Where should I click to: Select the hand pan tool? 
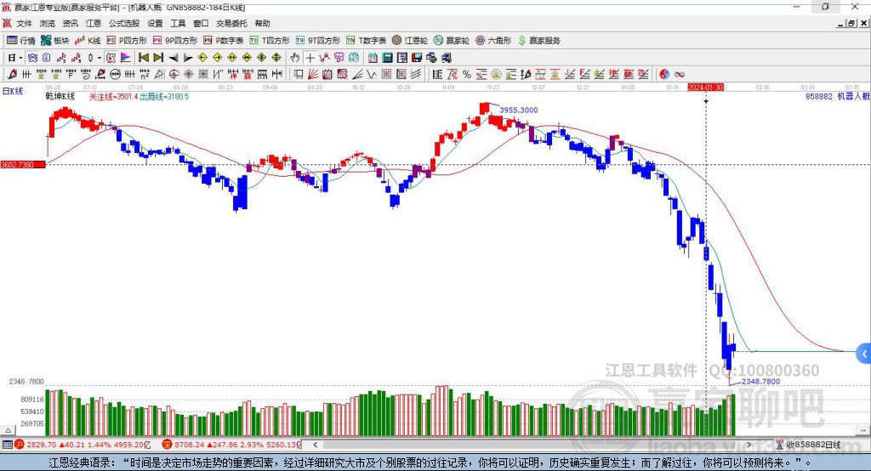point(295,58)
